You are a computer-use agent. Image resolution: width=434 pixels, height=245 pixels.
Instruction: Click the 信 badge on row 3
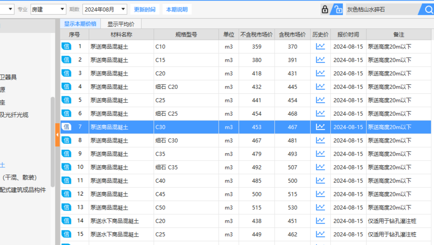pos(67,73)
